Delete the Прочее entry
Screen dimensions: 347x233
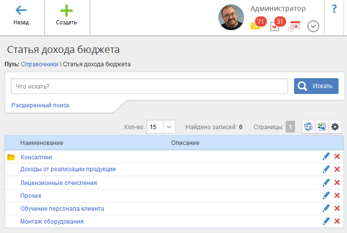[337, 196]
